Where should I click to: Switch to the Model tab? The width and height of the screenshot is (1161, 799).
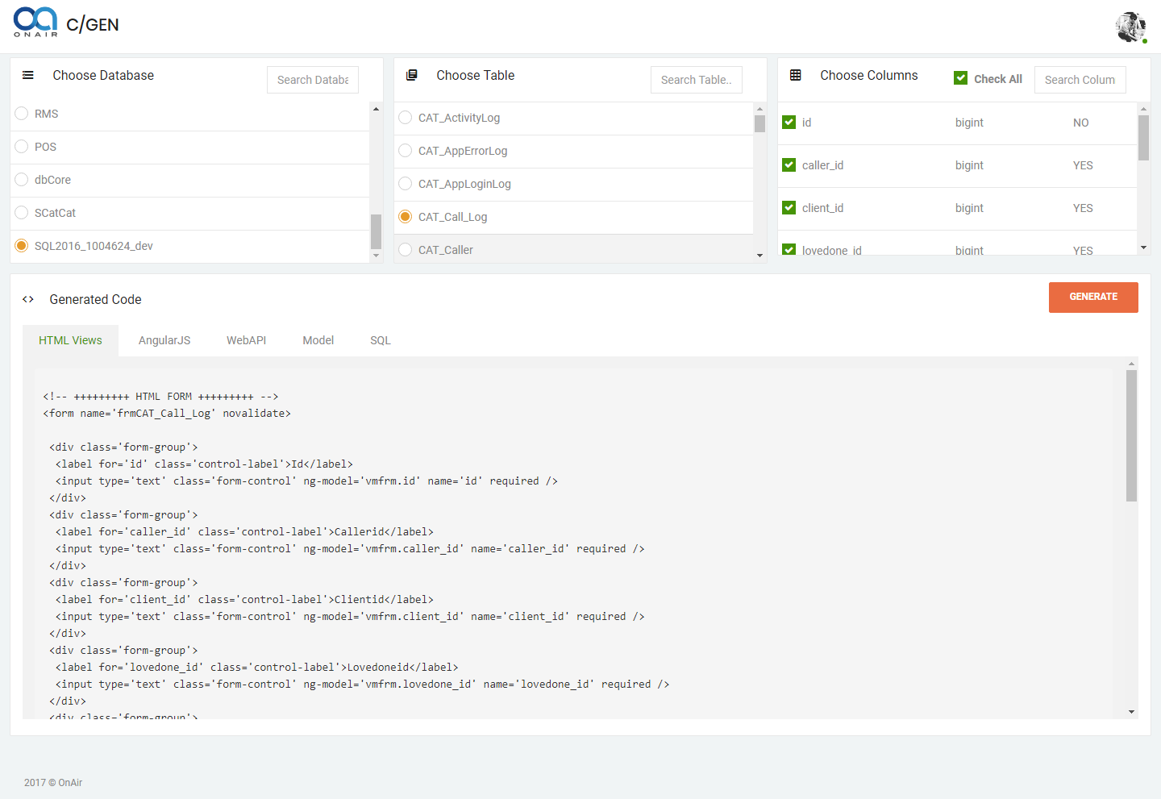pos(318,340)
